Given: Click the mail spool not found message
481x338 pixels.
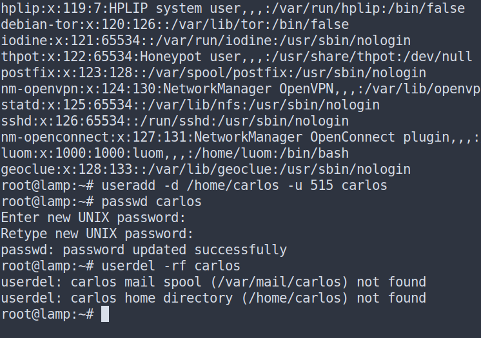Looking at the screenshot, I should pyautogui.click(x=213, y=282).
